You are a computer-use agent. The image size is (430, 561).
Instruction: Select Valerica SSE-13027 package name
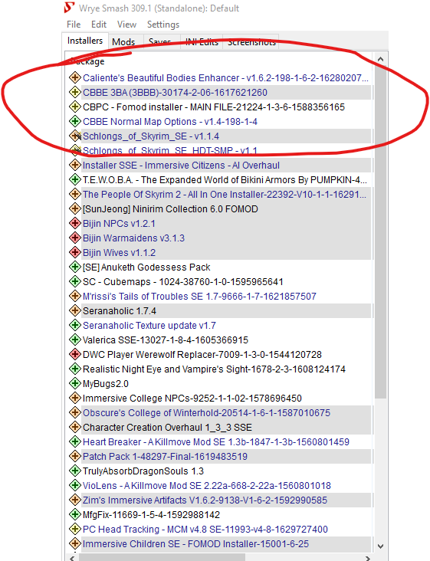pyautogui.click(x=166, y=340)
